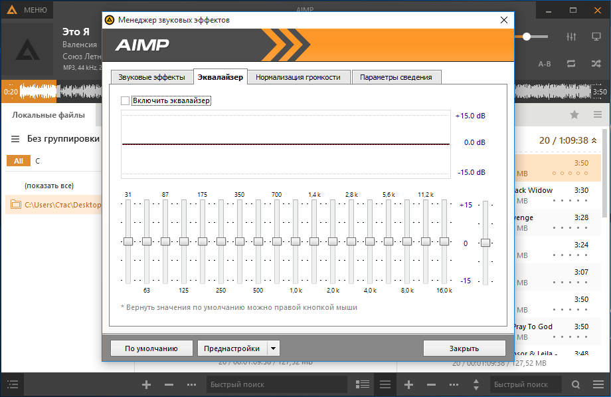This screenshot has width=611, height=397.
Task: Click the AIMP logo album art placeholder
Action: (27, 49)
